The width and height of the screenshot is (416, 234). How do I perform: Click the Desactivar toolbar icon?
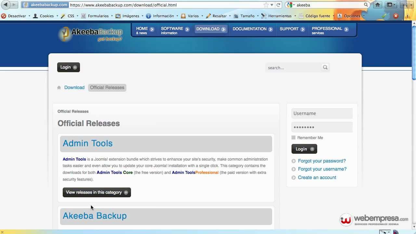point(4,16)
